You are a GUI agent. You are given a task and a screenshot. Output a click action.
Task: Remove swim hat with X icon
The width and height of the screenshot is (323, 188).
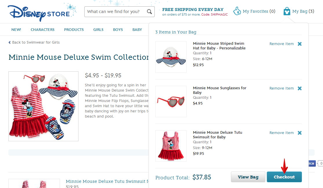pyautogui.click(x=300, y=44)
